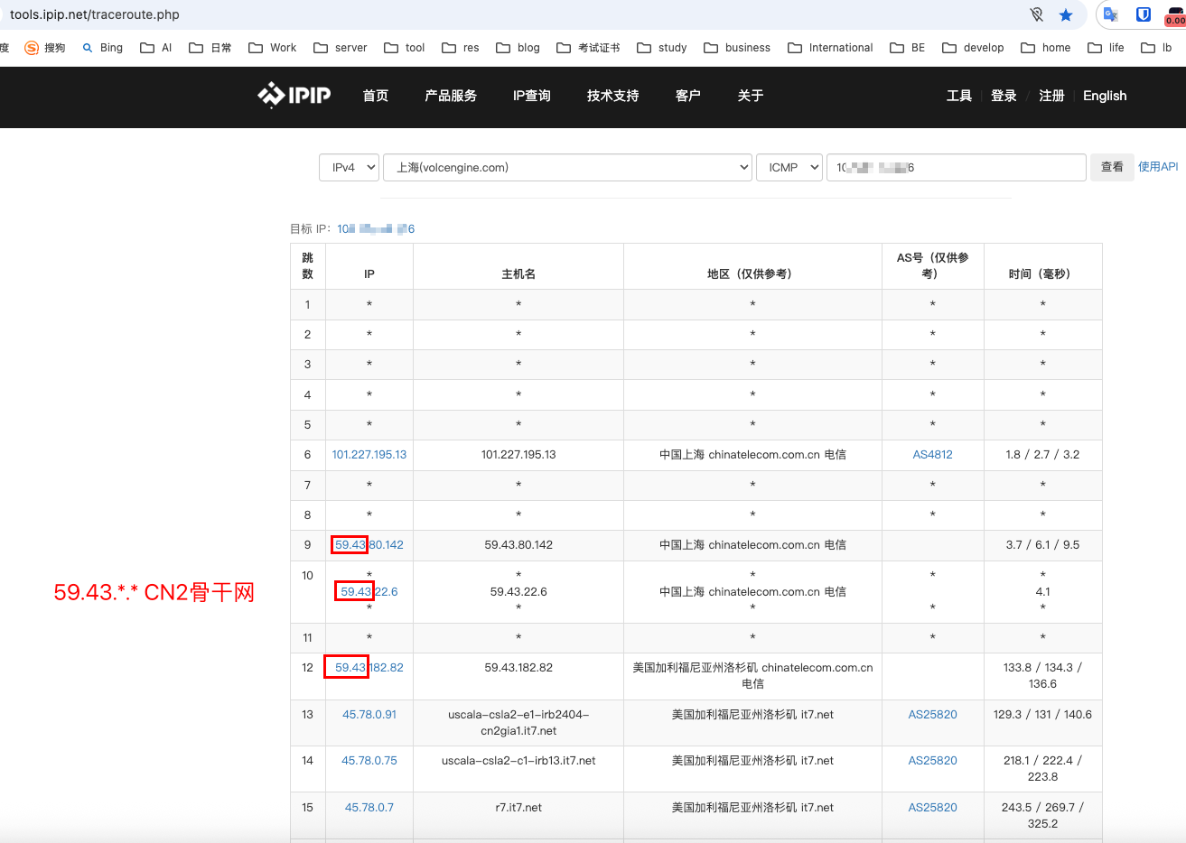1186x843 pixels.
Task: Open the 使用API link
Action: tap(1158, 167)
